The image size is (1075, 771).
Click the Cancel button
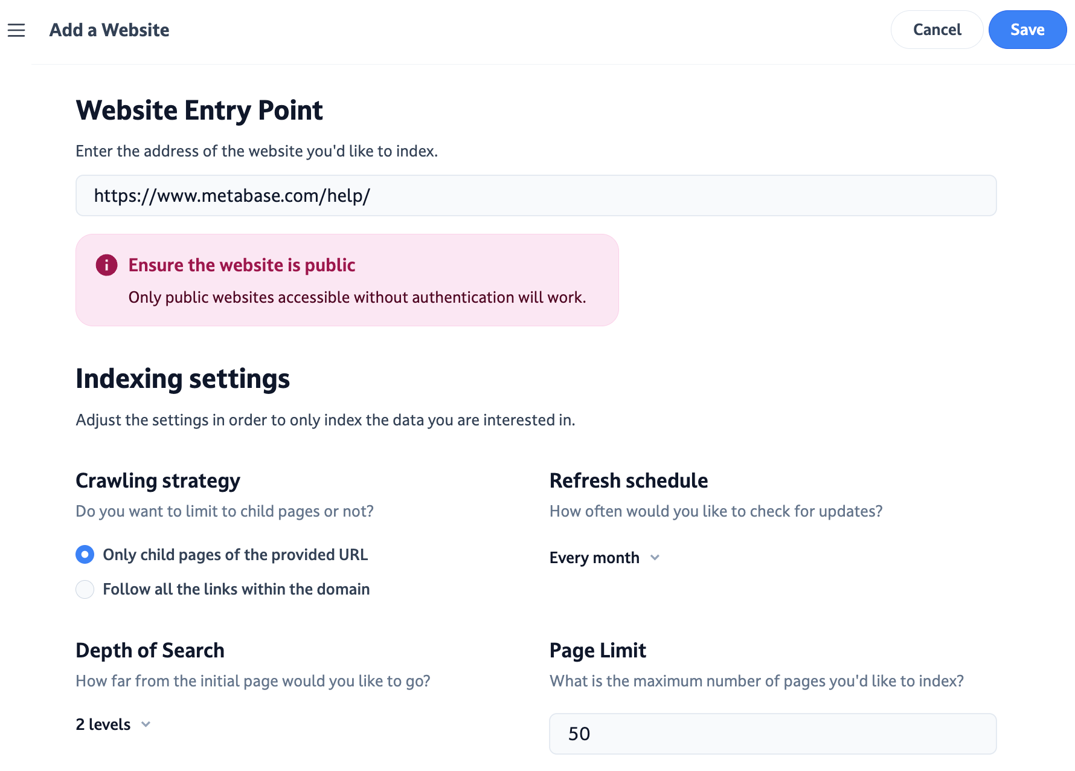(x=936, y=30)
